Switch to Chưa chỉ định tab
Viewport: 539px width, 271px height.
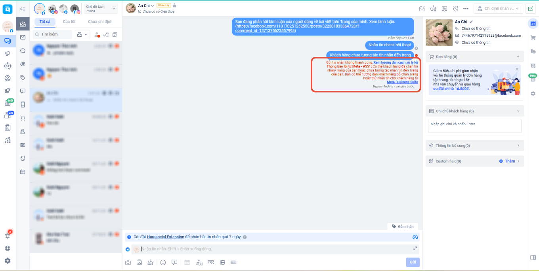tap(100, 21)
